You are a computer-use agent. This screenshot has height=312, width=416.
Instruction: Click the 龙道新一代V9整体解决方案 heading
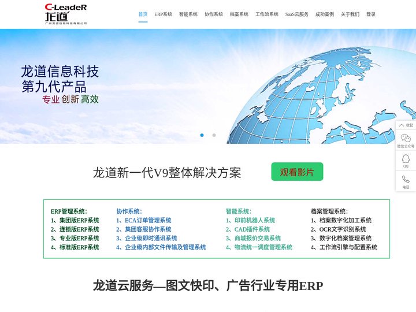[x=167, y=173]
